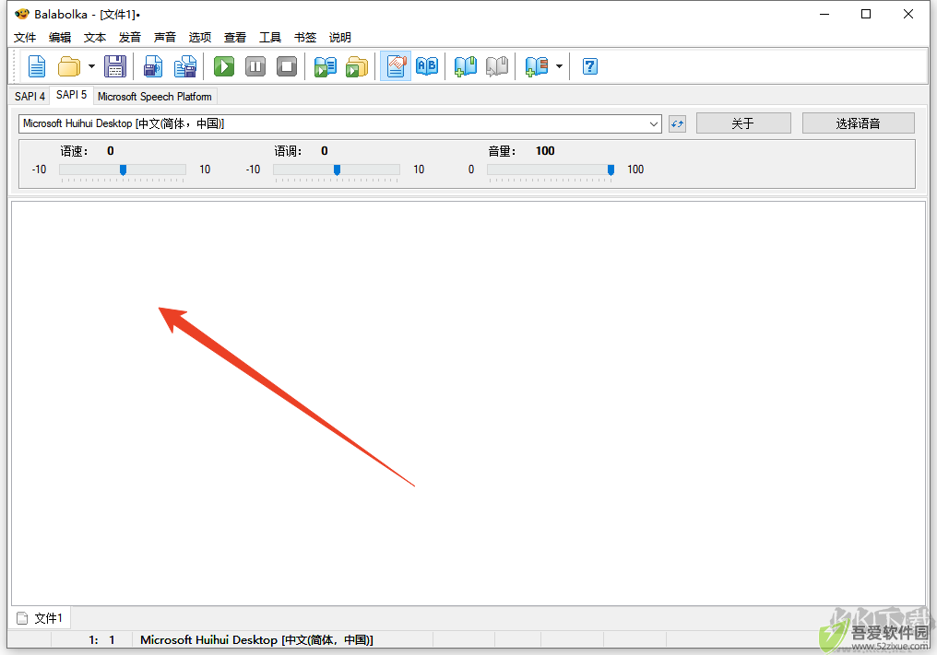Open the 工具 menu
The width and height of the screenshot is (937, 655).
270,37
